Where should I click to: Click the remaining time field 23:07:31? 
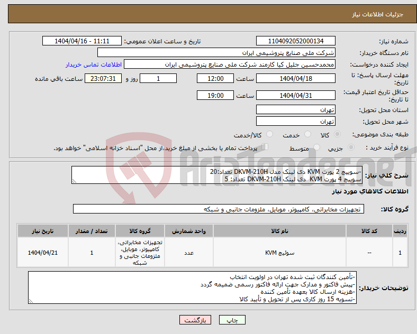click(x=103, y=78)
